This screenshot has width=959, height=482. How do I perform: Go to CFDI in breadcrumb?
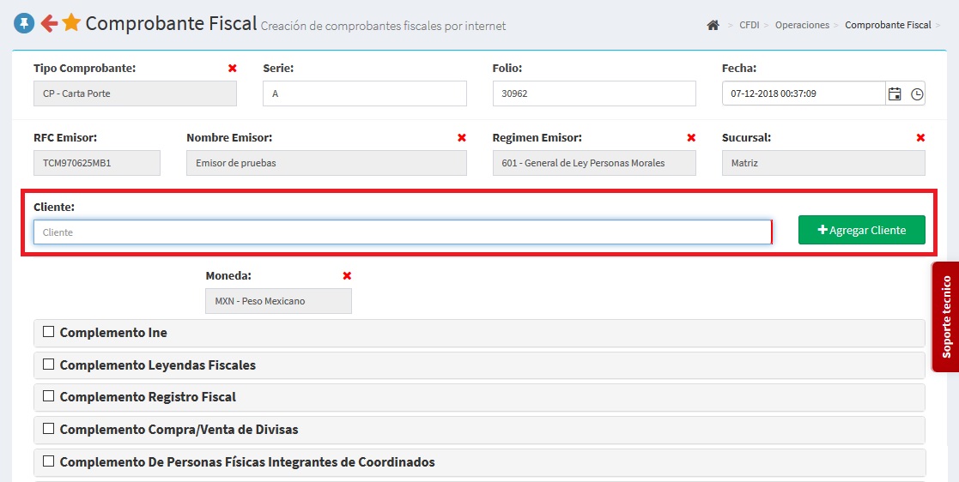click(749, 26)
